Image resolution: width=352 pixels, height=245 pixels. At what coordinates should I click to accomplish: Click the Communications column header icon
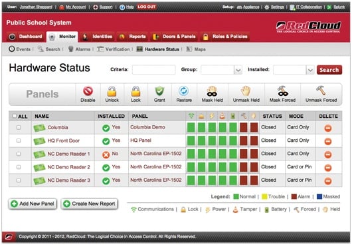point(191,116)
